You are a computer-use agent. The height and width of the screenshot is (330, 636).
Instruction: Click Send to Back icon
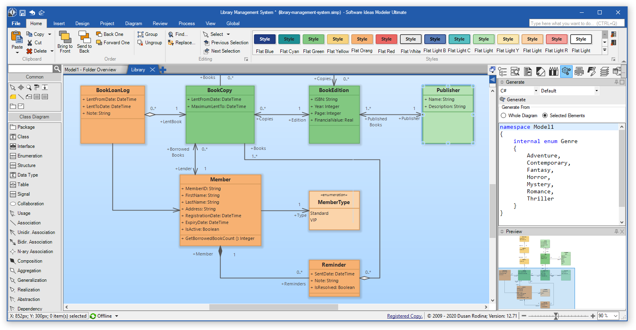[84, 37]
